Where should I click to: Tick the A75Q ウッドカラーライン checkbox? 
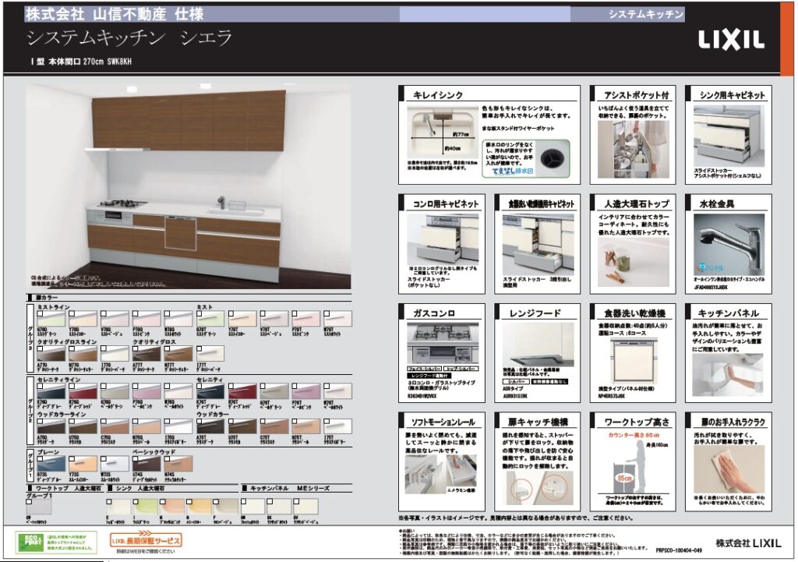(x=40, y=422)
